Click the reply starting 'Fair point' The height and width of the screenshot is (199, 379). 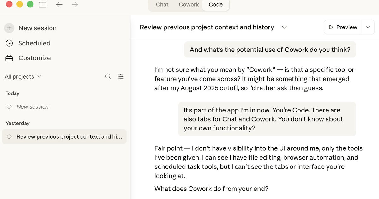pyautogui.click(x=258, y=162)
